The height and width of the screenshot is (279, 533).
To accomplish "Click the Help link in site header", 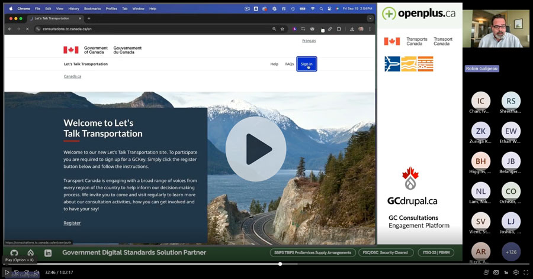I will pyautogui.click(x=274, y=64).
